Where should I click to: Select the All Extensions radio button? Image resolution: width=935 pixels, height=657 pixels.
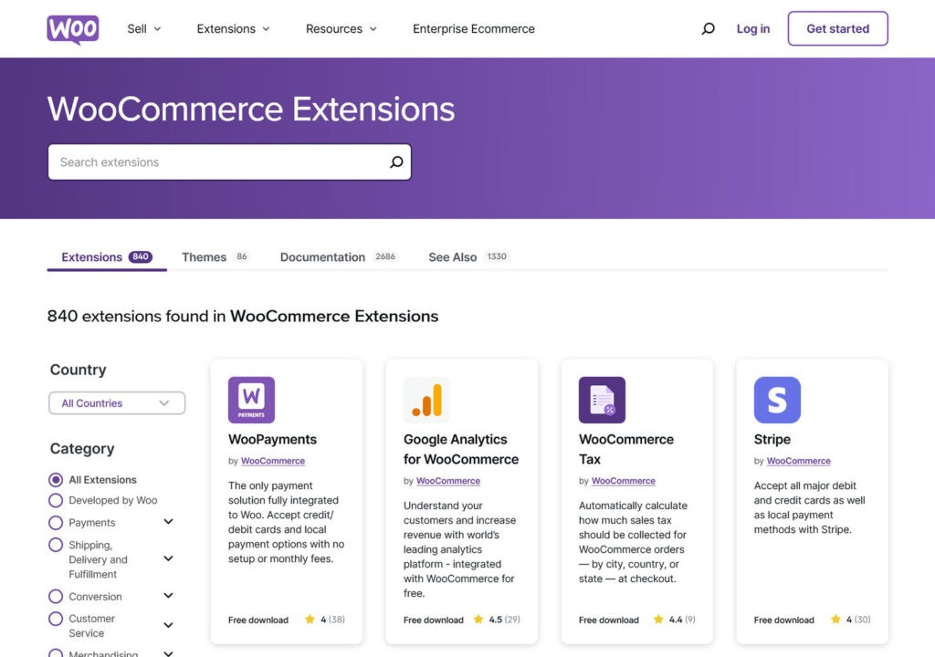56,479
